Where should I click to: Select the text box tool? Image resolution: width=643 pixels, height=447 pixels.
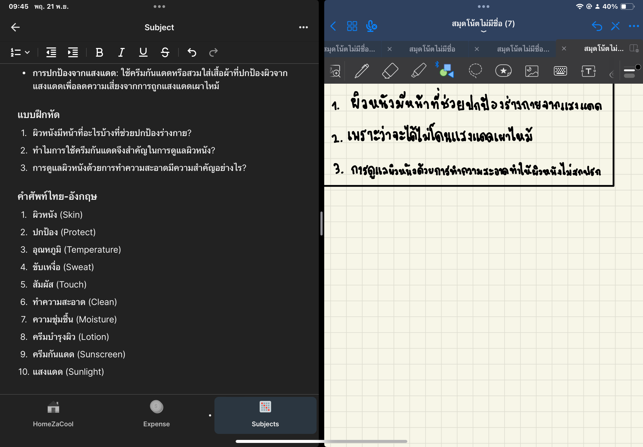click(x=588, y=71)
